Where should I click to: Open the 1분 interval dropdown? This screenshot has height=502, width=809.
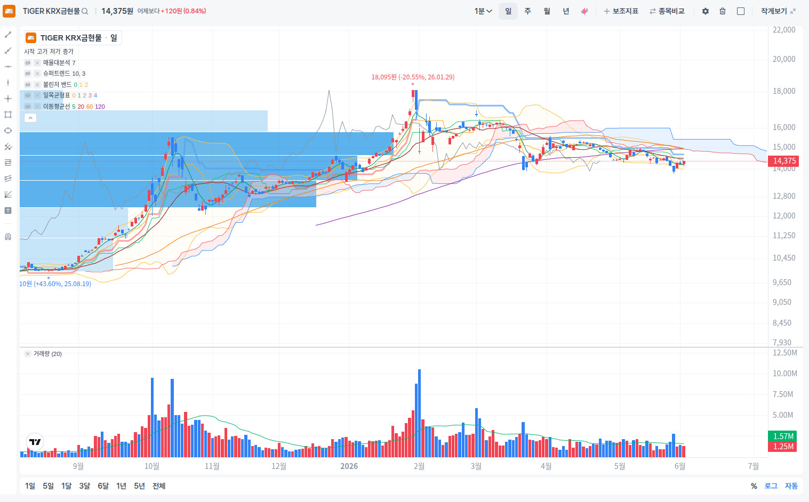[x=483, y=11]
